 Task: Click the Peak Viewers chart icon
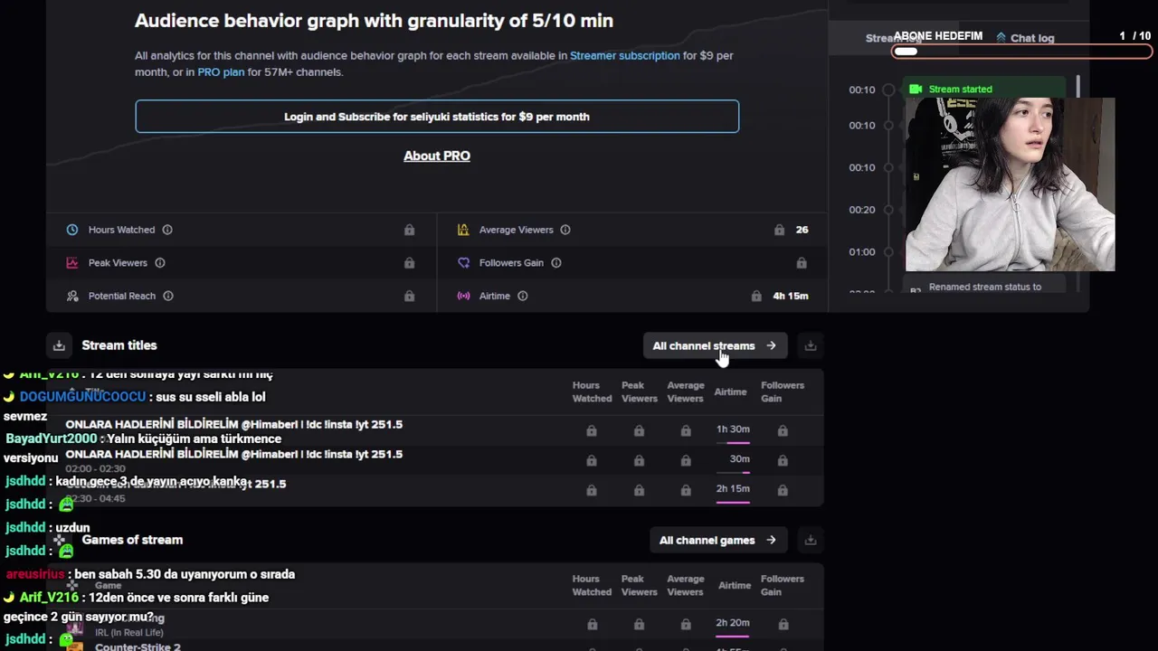[x=72, y=263]
